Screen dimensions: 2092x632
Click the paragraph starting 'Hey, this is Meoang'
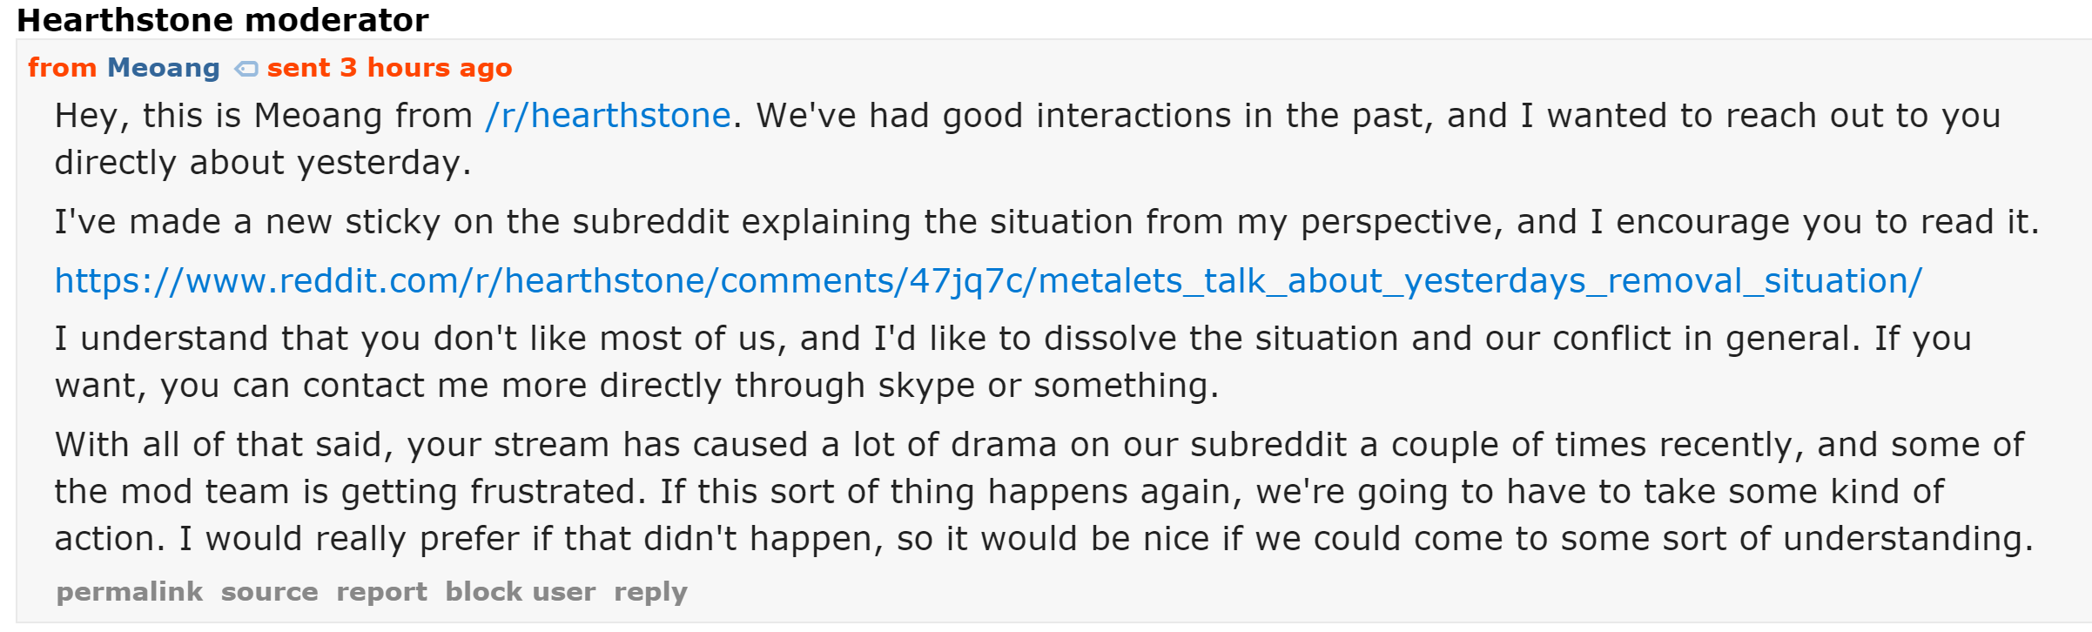pyautogui.click(x=1027, y=139)
